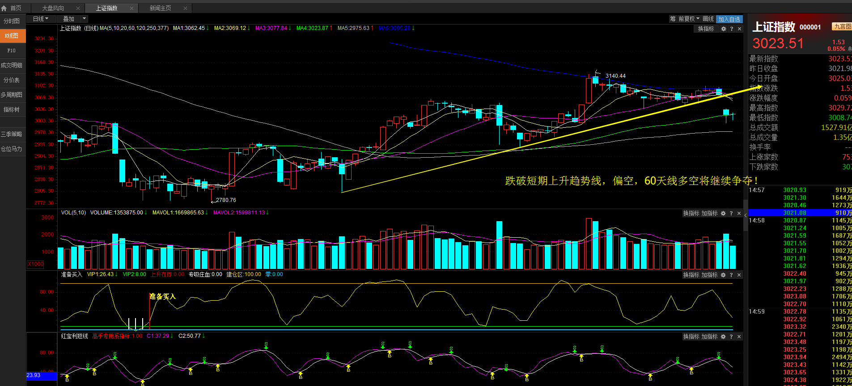Click the 3140.44 high price marker
The image size is (852, 386).
(615, 76)
